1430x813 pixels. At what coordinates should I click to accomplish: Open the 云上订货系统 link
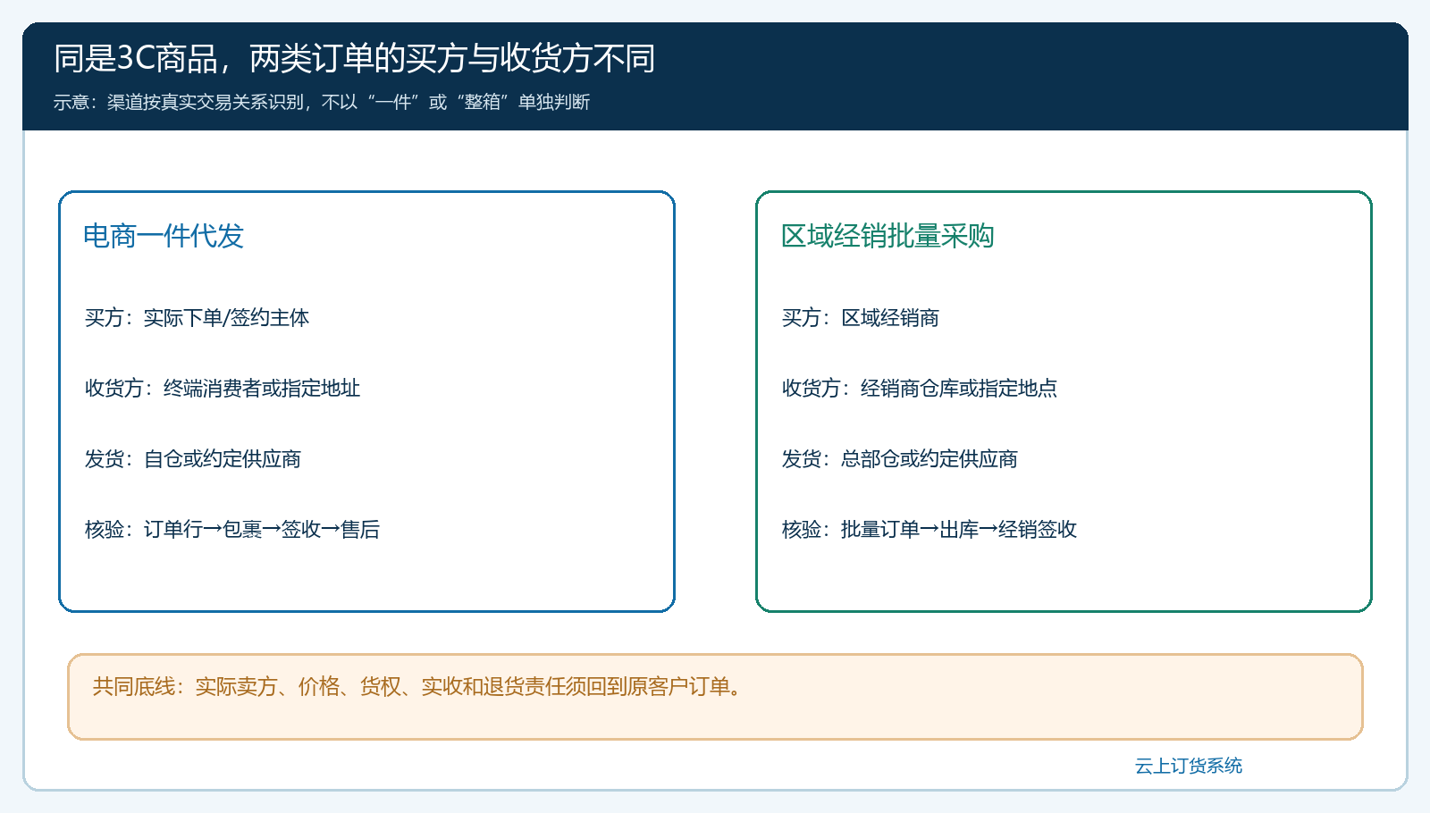(1189, 766)
